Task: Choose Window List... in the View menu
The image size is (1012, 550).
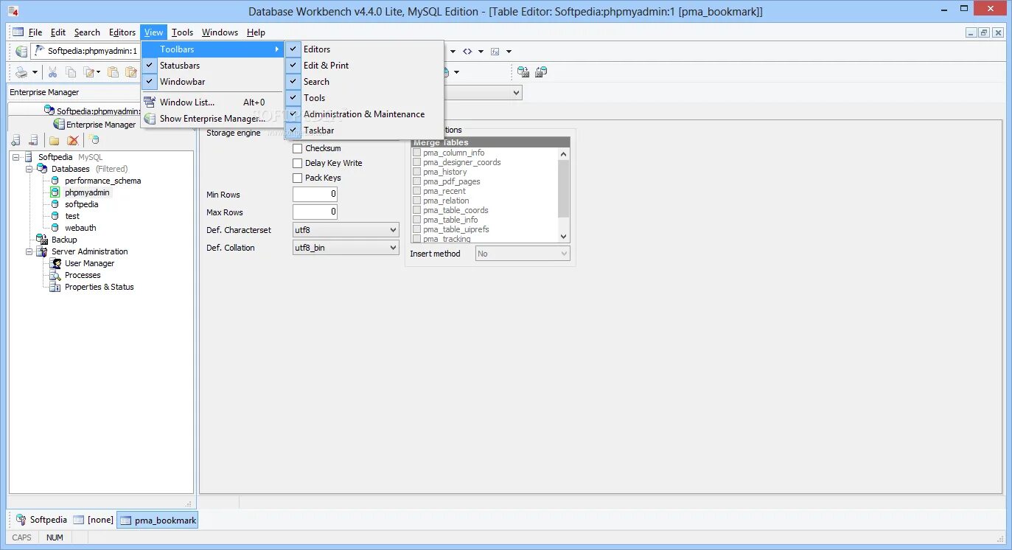Action: [212, 102]
